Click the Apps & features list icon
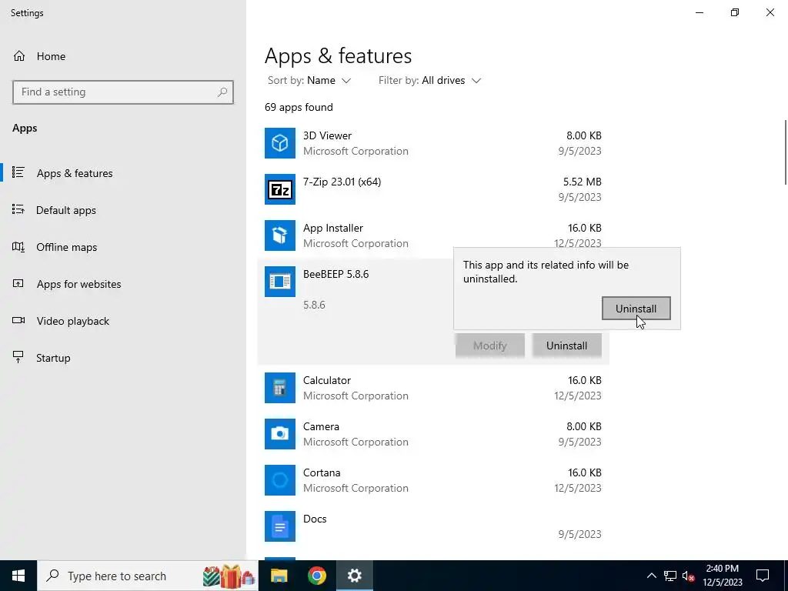The height and width of the screenshot is (591, 788). [x=18, y=172]
